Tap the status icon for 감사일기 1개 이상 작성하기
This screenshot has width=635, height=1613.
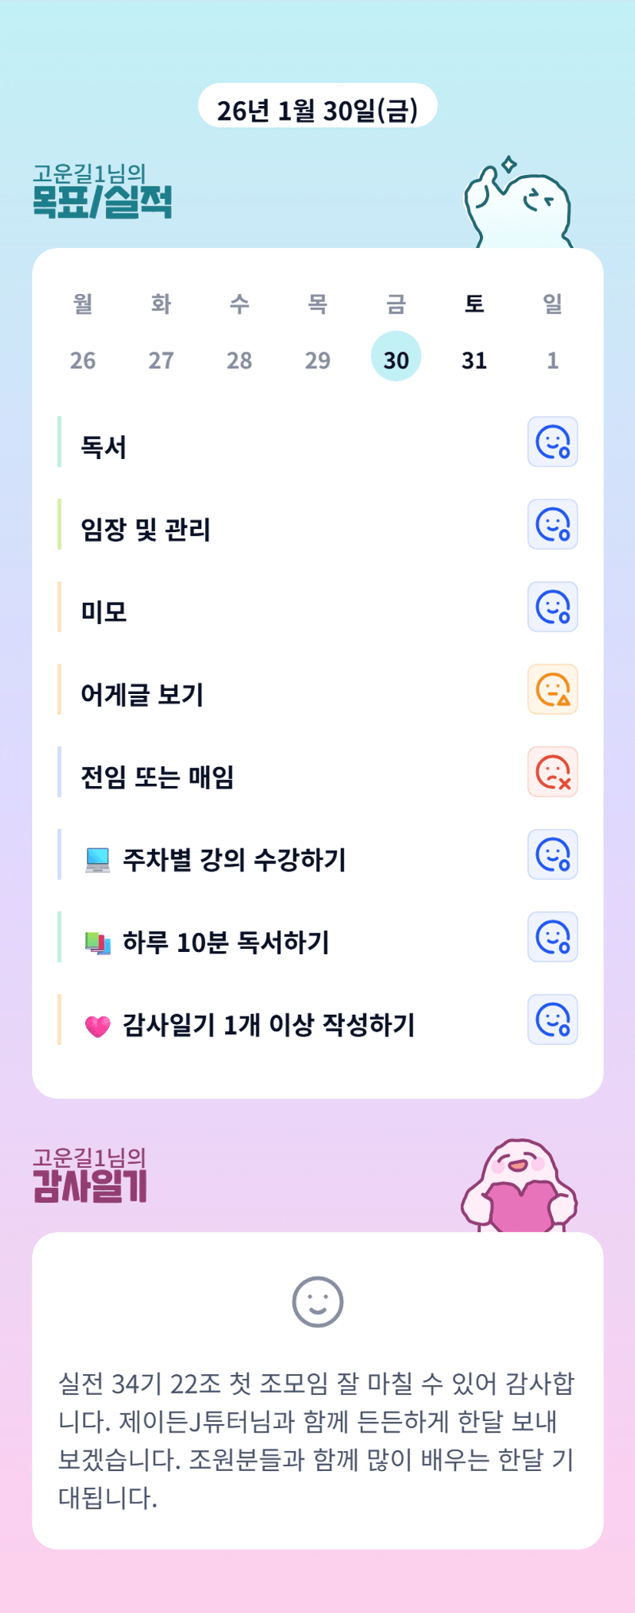[x=552, y=1020]
